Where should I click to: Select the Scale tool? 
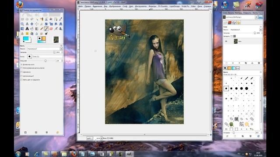point(51,24)
